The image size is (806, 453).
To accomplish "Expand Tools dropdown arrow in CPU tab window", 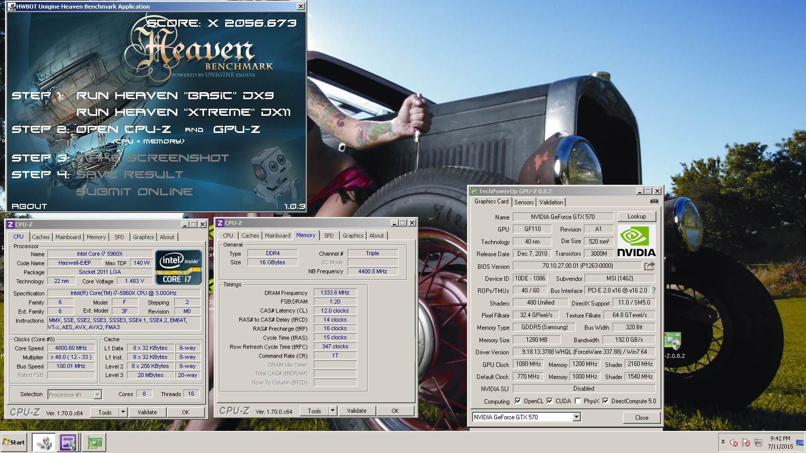I will (122, 412).
